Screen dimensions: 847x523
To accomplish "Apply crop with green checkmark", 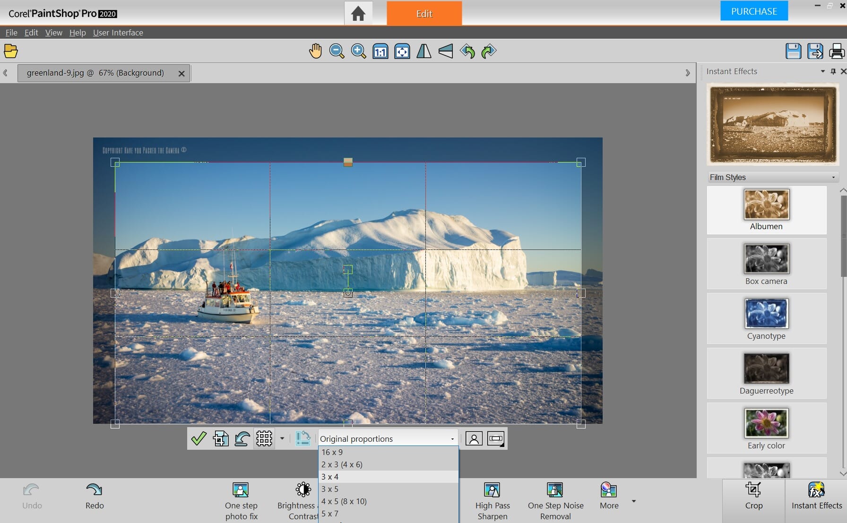I will coord(199,438).
